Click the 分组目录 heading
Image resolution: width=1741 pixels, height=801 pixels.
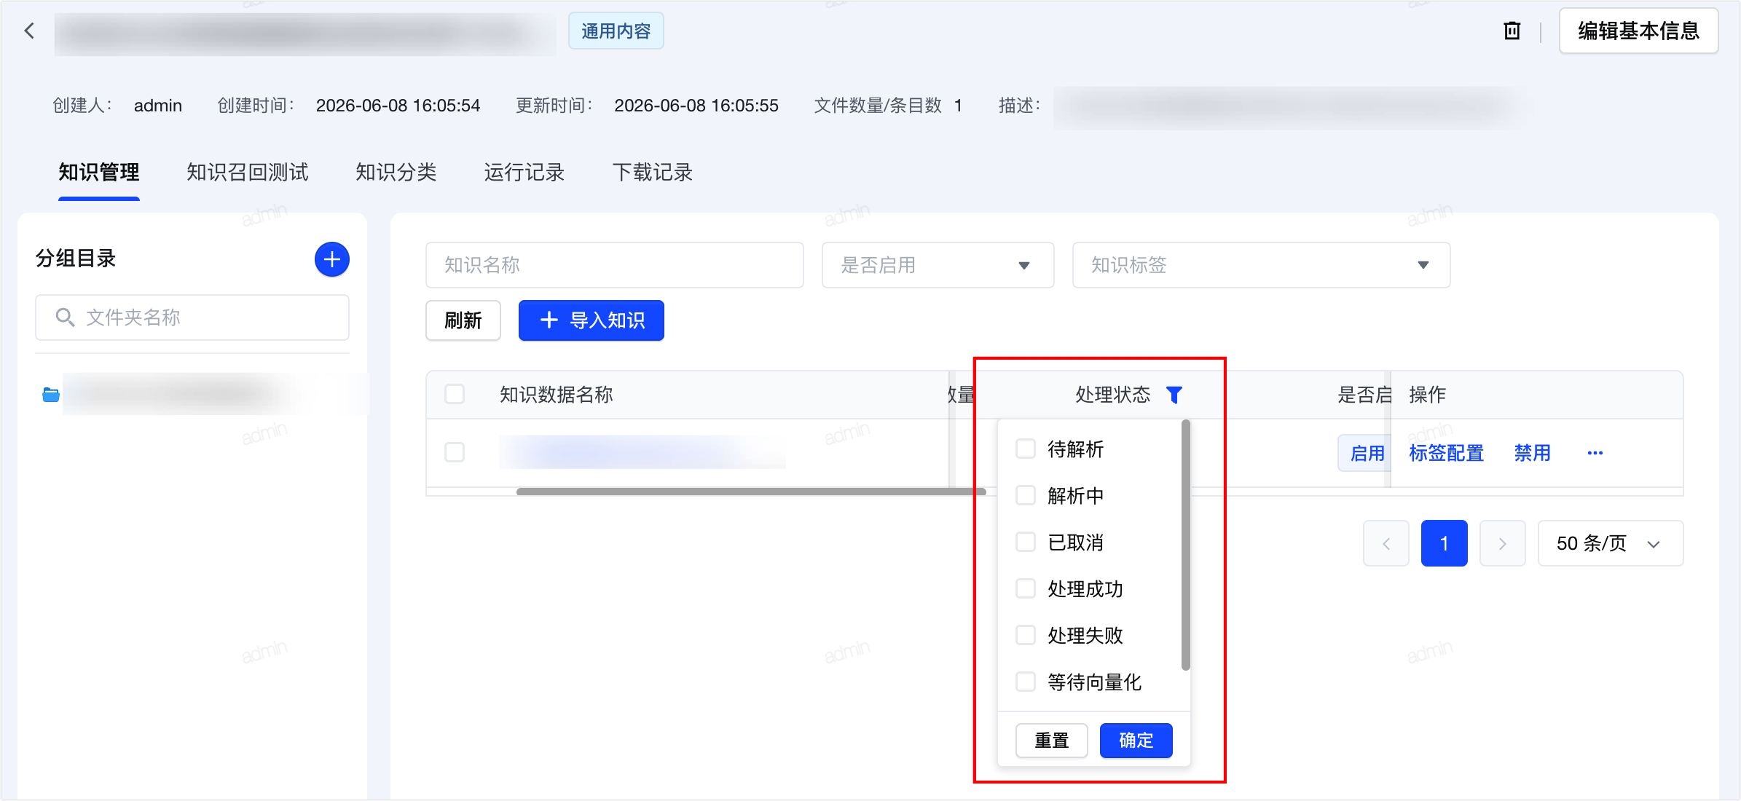click(x=76, y=259)
